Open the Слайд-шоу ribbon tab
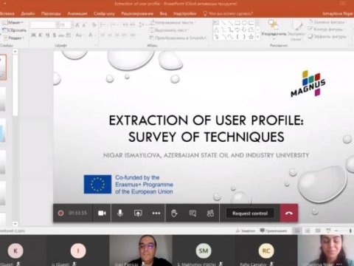 (104, 13)
